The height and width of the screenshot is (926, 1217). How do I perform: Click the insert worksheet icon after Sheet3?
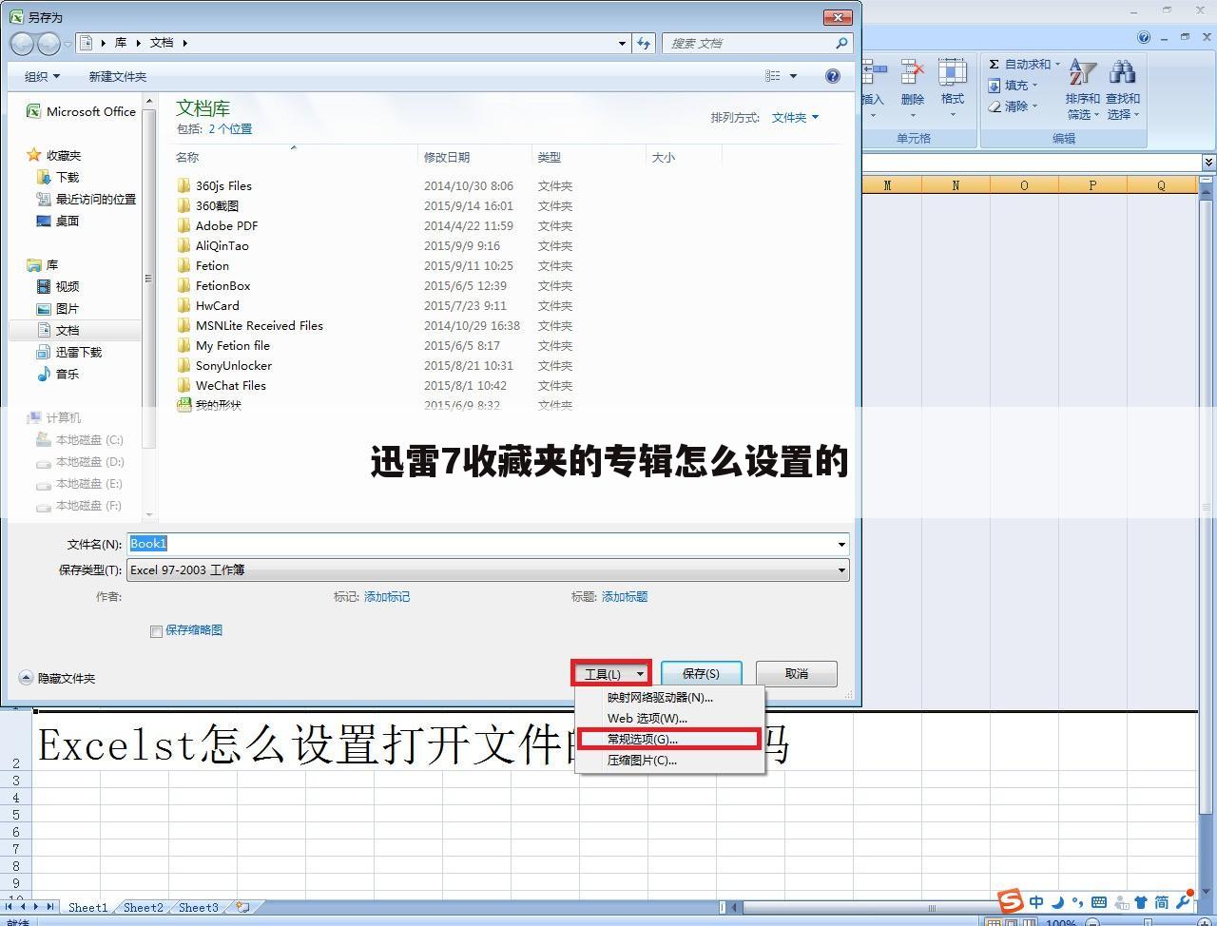click(x=243, y=907)
